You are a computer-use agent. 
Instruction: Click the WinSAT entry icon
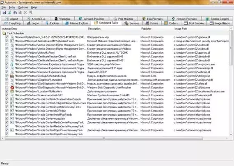(x=12, y=96)
